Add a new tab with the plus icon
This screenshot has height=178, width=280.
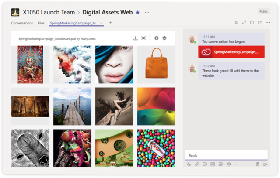[110, 23]
